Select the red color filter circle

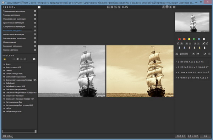[179, 39]
